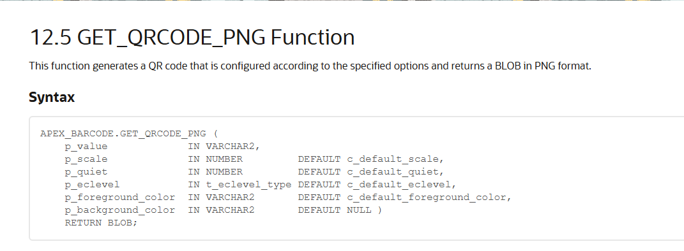Click the function description paragraph text
Screen dimensions: 684x251
(310, 66)
